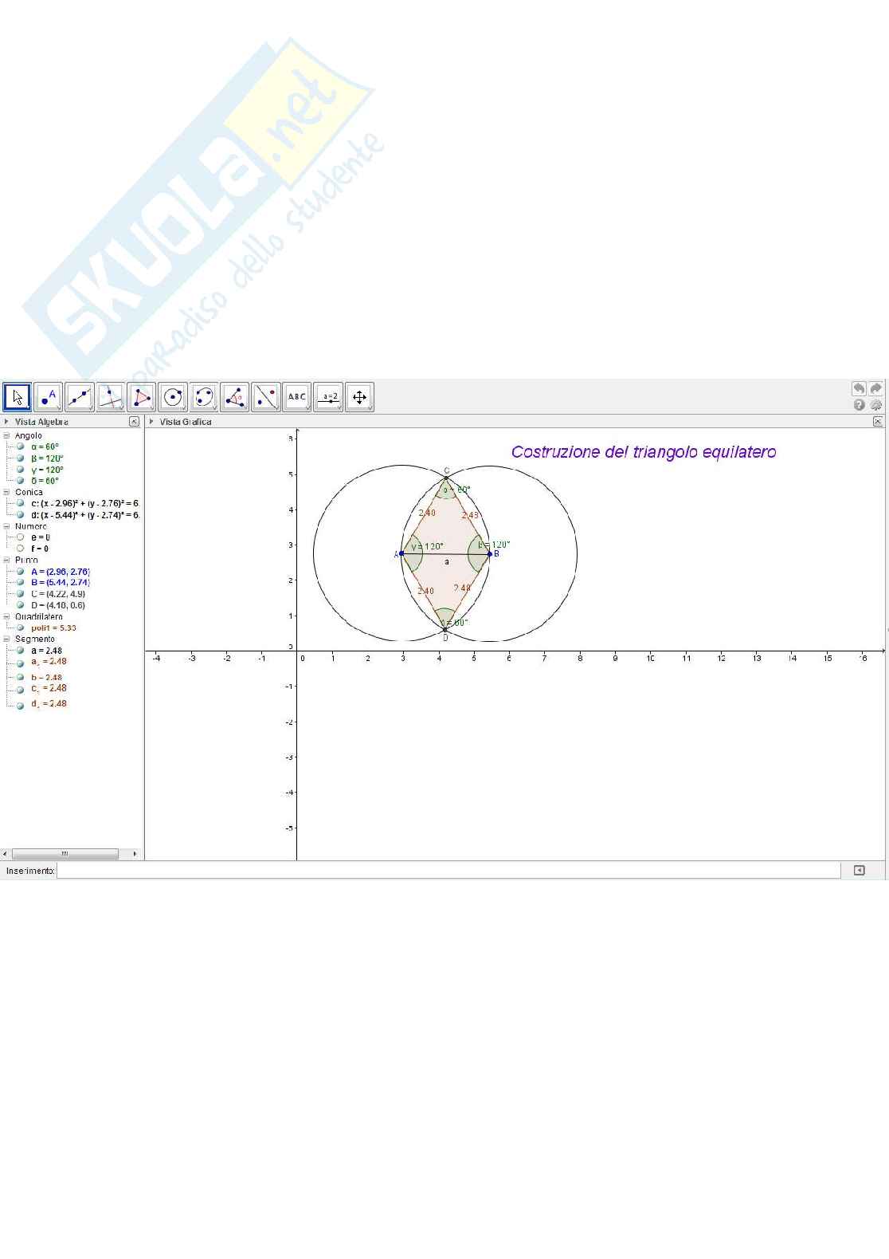Open the input help button beside Inserimento

tap(859, 871)
